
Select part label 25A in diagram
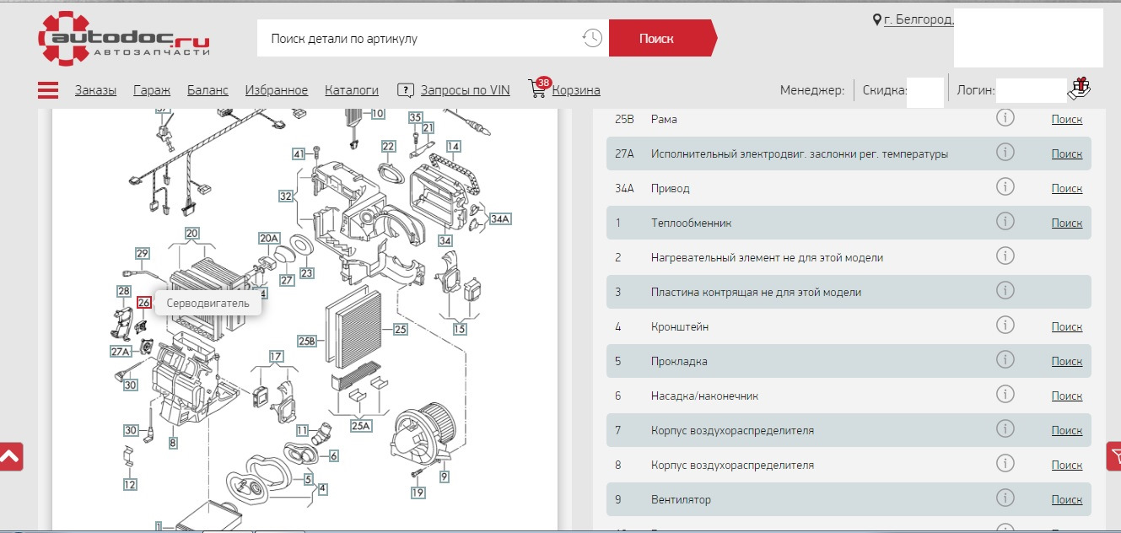(x=361, y=426)
